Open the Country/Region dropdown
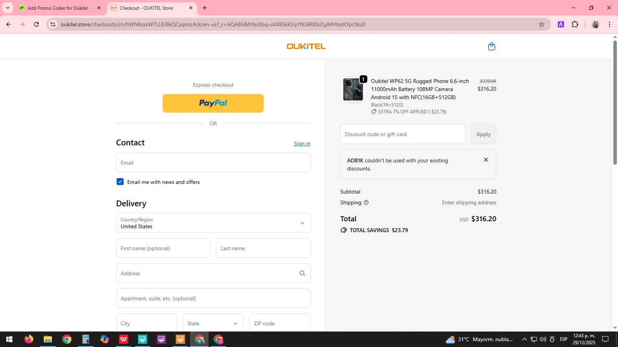Viewport: 618px width, 347px height. point(213,223)
